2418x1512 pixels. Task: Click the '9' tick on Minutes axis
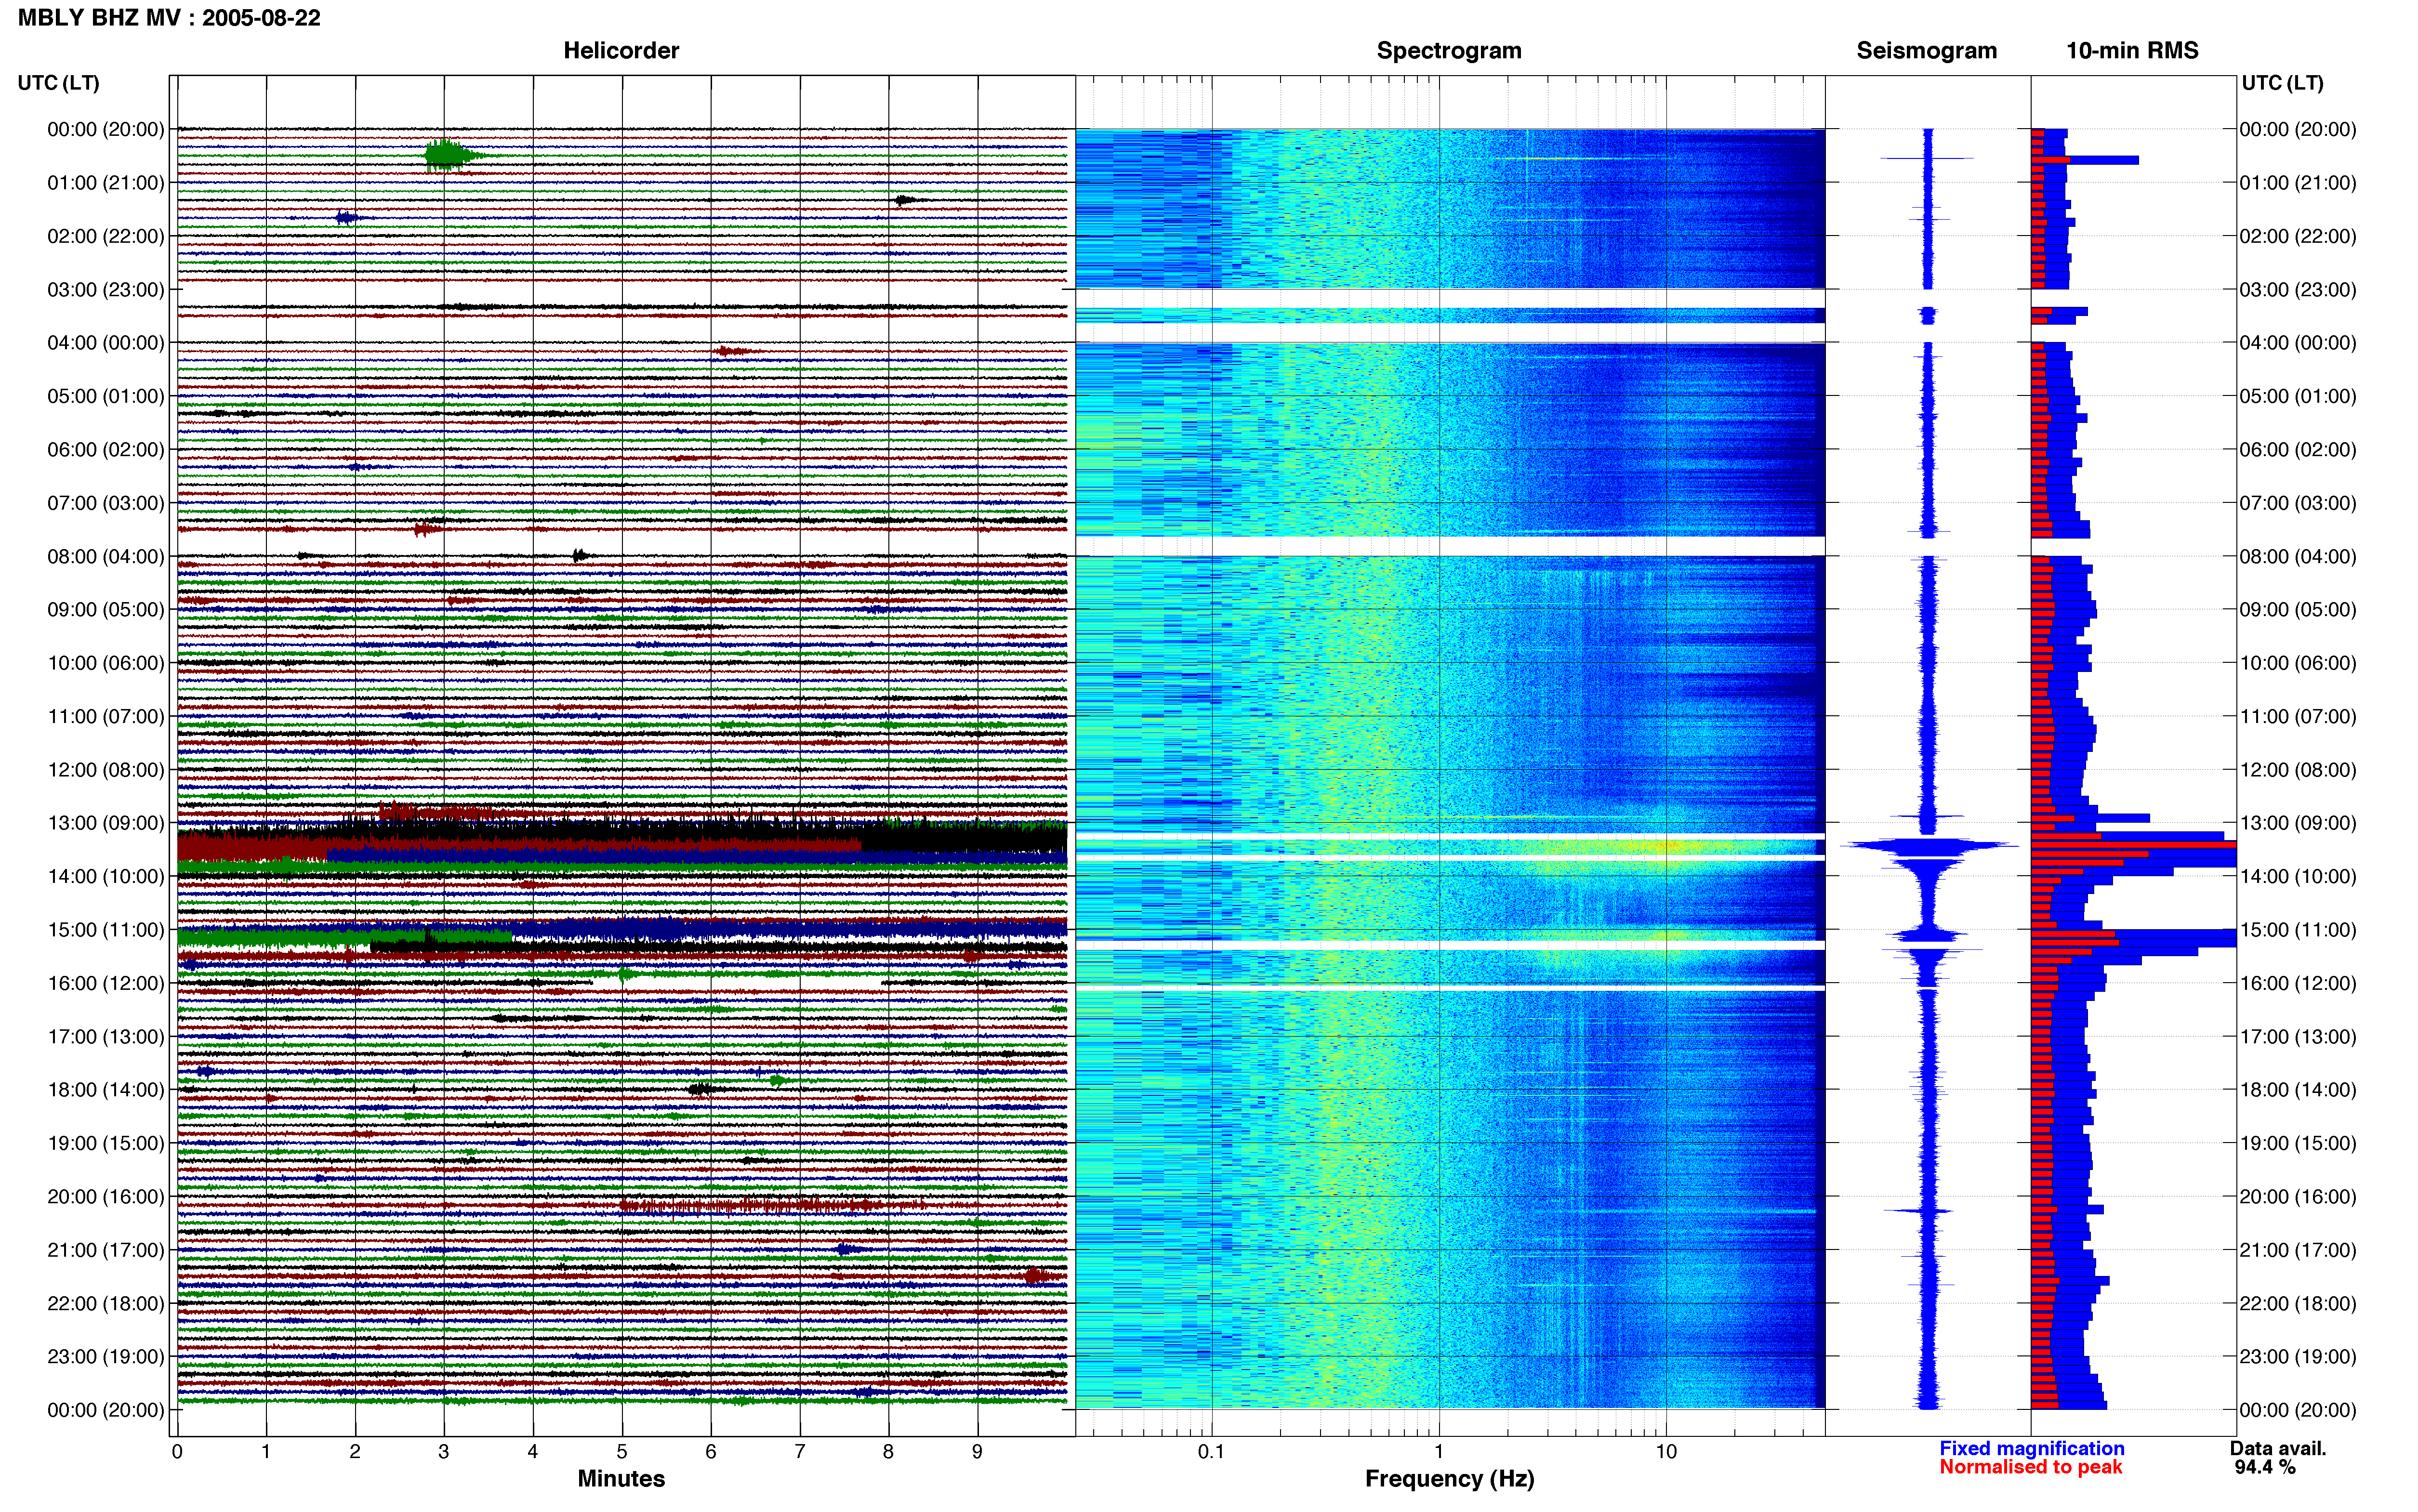977,1451
